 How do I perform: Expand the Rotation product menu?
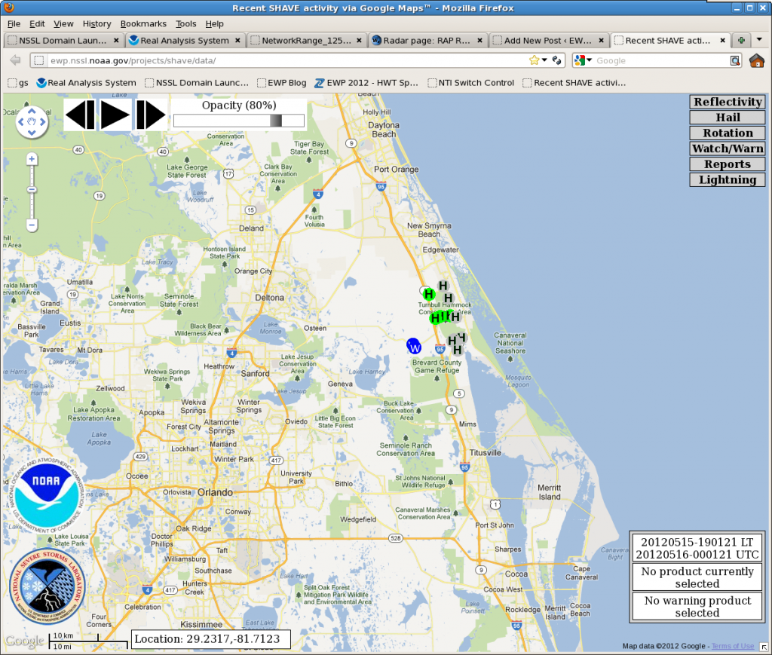pyautogui.click(x=728, y=133)
